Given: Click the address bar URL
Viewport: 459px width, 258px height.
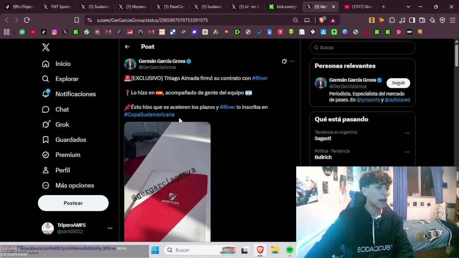Looking at the screenshot, I should 152,20.
